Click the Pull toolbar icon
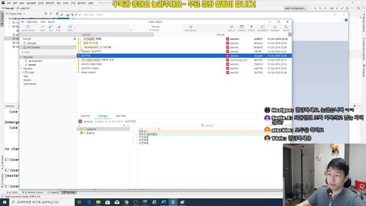The width and height of the screenshot is (366, 206). 50,28
